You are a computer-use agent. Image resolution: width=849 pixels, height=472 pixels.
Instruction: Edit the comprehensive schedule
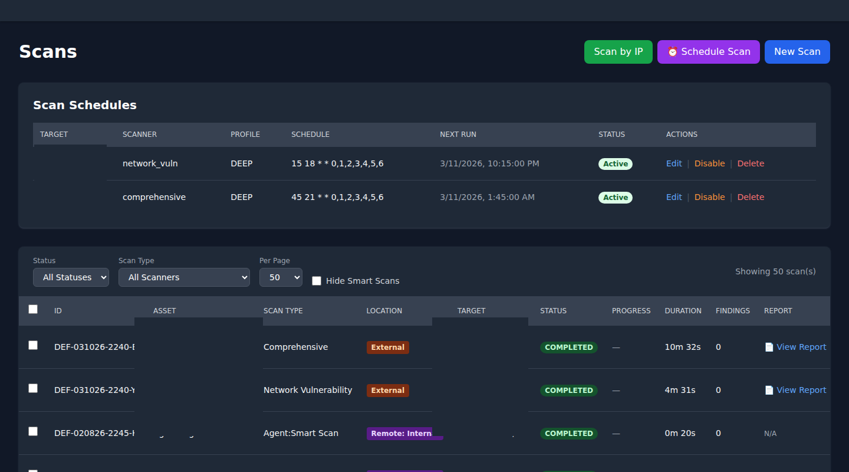(674, 197)
